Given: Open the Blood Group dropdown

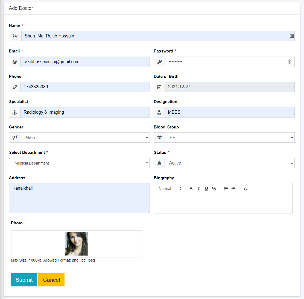Looking at the screenshot, I should click(229, 137).
